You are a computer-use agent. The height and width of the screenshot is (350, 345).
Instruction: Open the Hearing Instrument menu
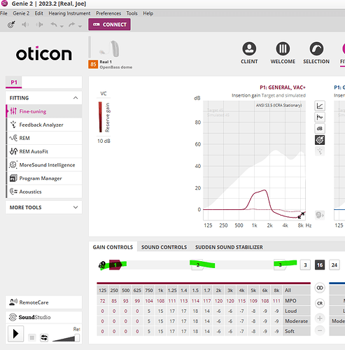pyautogui.click(x=69, y=13)
